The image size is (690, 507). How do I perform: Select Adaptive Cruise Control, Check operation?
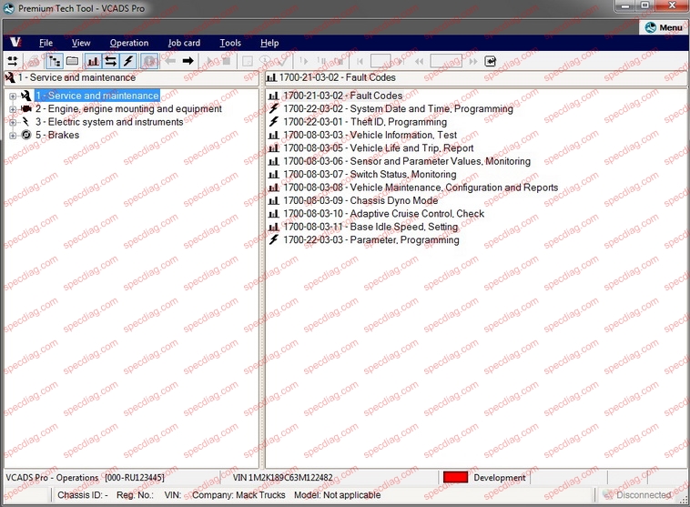coord(383,214)
